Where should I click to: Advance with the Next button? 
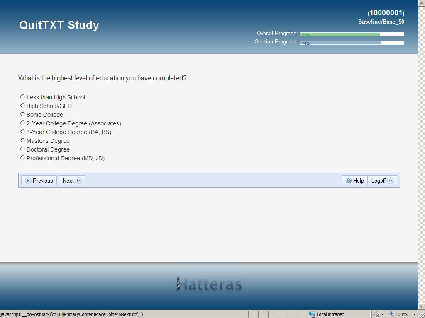72,181
